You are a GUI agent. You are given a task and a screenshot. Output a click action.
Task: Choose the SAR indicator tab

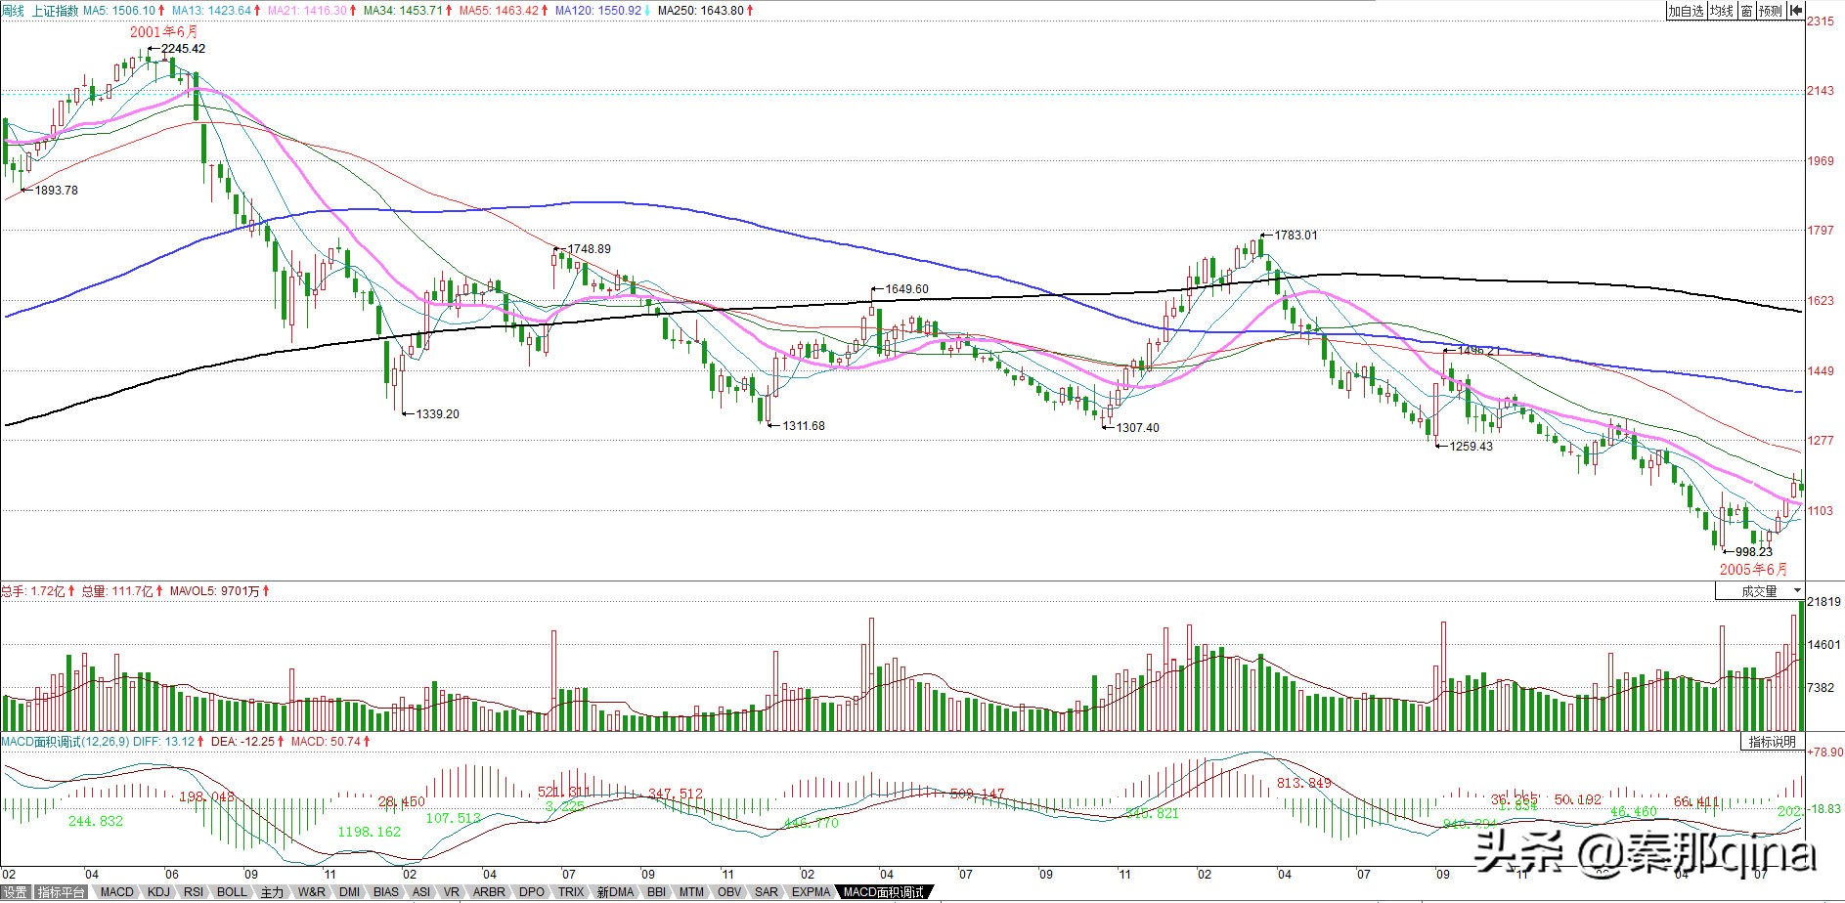767,892
